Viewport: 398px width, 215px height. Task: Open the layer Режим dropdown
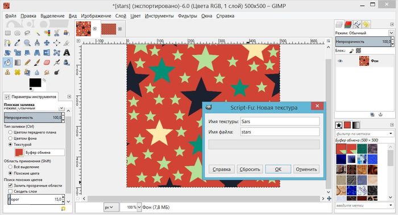pos(364,33)
